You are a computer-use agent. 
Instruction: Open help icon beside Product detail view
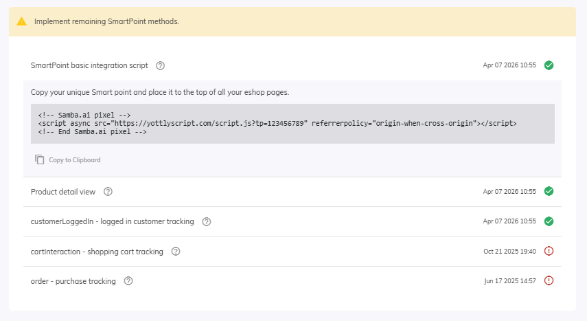[x=108, y=192]
